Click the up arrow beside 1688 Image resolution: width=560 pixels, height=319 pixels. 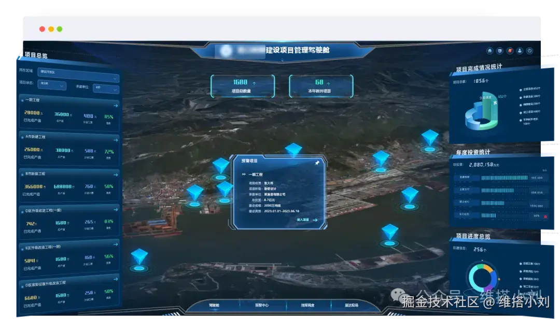pyautogui.click(x=254, y=83)
